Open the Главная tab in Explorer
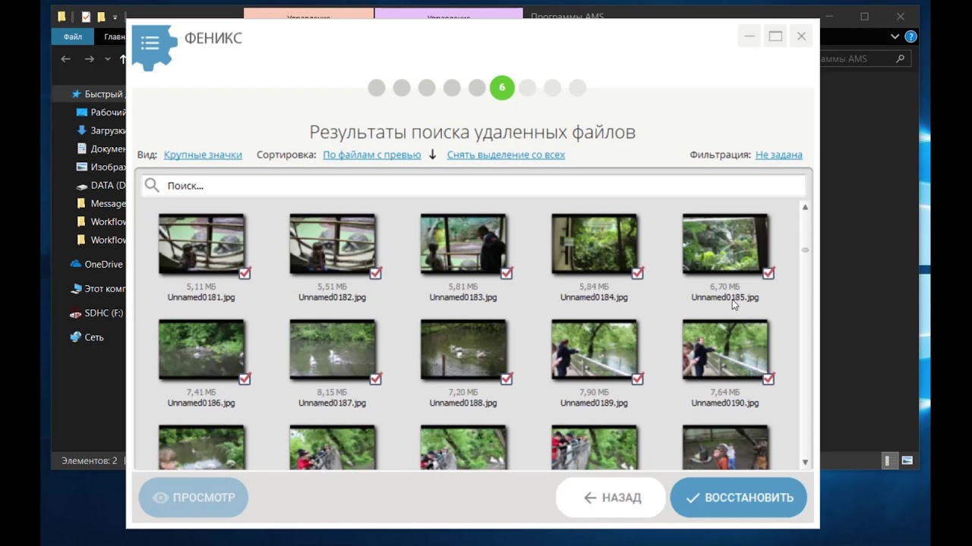This screenshot has width=972, height=546. (114, 36)
